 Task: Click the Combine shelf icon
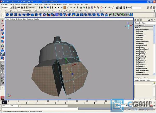click(44, 15)
